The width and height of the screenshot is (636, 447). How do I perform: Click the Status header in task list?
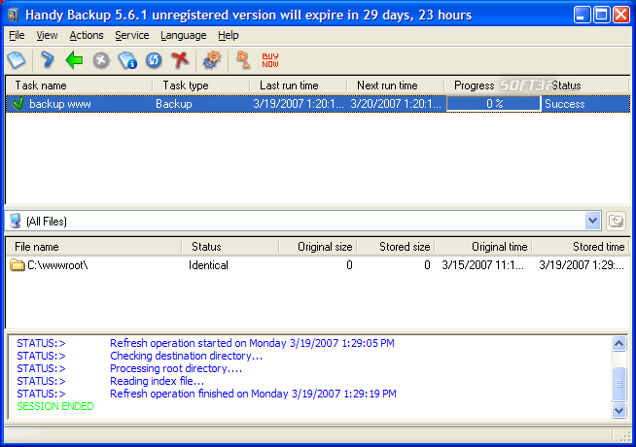tap(585, 86)
